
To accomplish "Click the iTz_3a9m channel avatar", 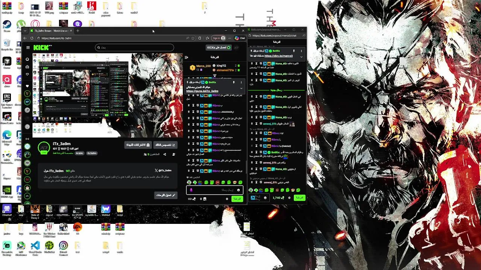I will click(44, 148).
